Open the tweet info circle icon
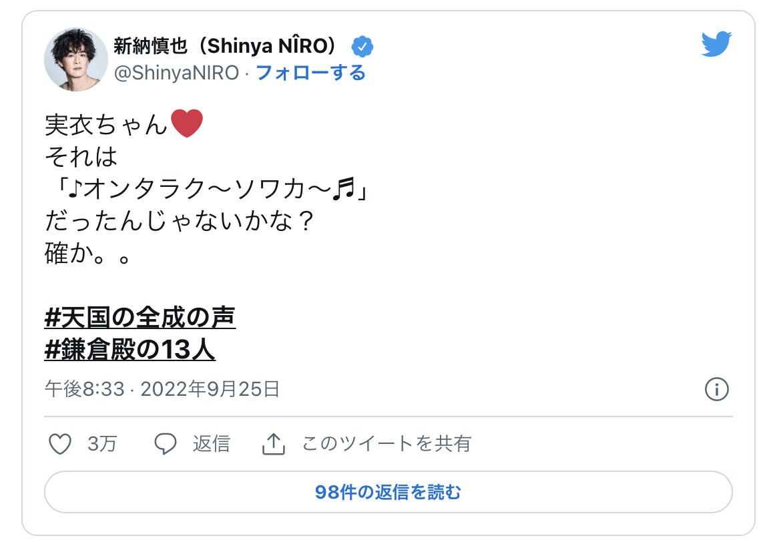779x542 pixels. click(x=716, y=389)
